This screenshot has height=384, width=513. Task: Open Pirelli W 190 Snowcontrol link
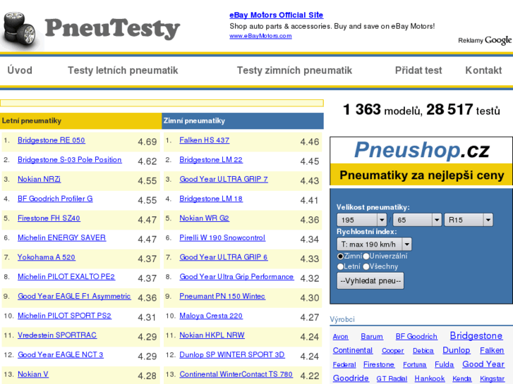click(x=222, y=237)
